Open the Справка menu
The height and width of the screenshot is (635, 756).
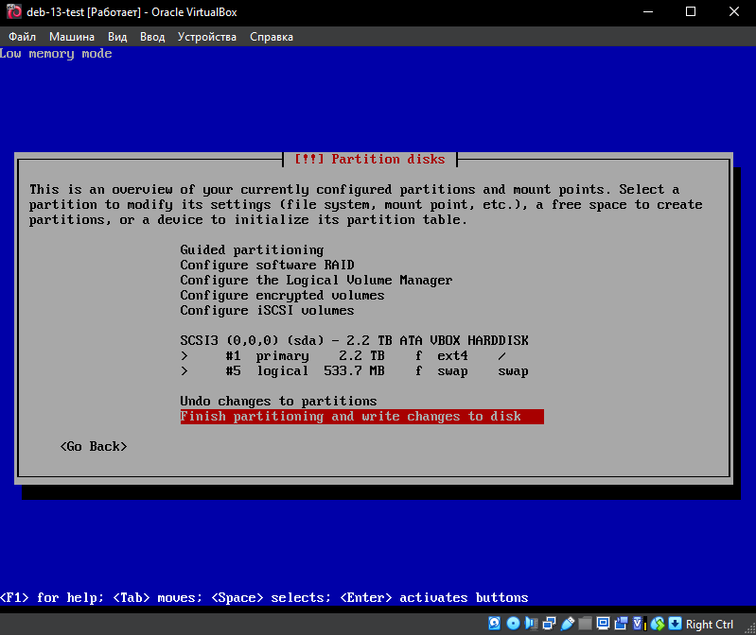pyautogui.click(x=271, y=37)
